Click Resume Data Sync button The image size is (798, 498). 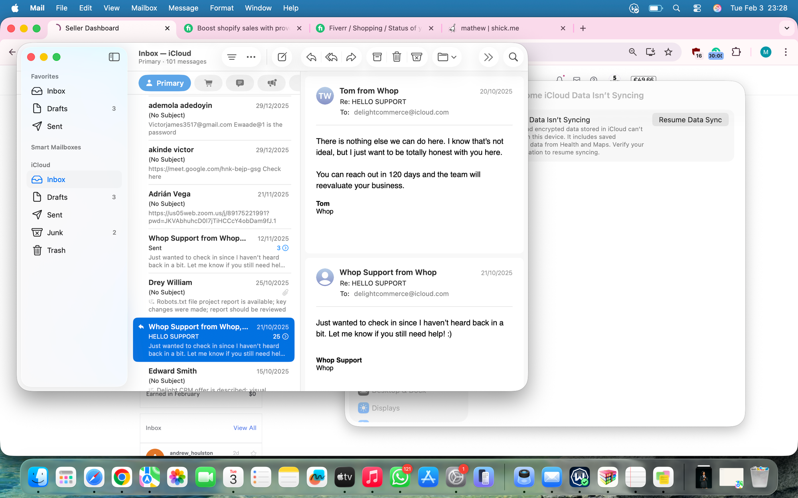(690, 120)
